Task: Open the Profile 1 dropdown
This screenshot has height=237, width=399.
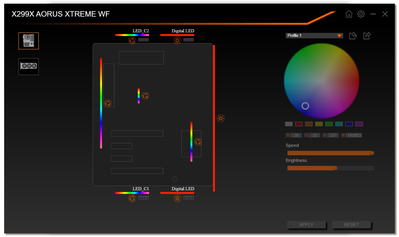Action: [314, 35]
